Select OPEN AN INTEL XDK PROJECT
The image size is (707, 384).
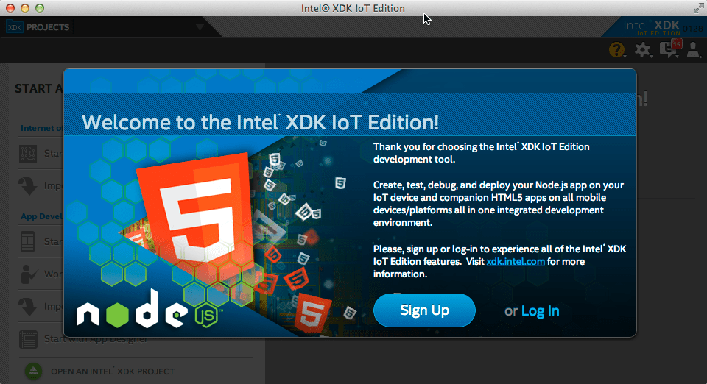click(113, 371)
